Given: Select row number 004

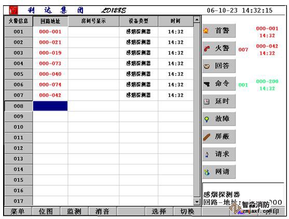Looking at the screenshot, I should 19,63.
